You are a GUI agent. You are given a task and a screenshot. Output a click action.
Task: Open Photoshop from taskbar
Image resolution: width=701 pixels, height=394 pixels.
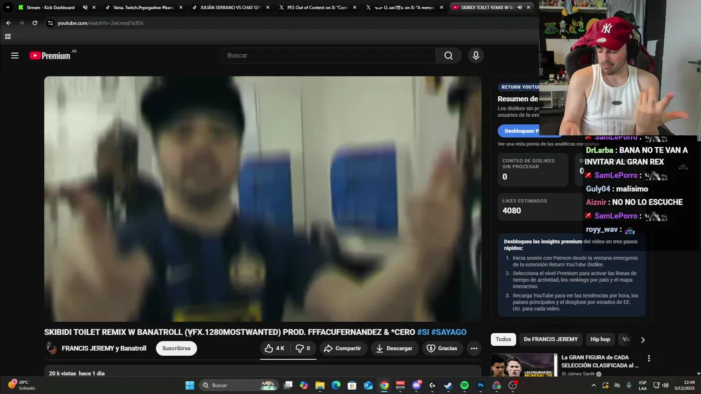click(480, 385)
